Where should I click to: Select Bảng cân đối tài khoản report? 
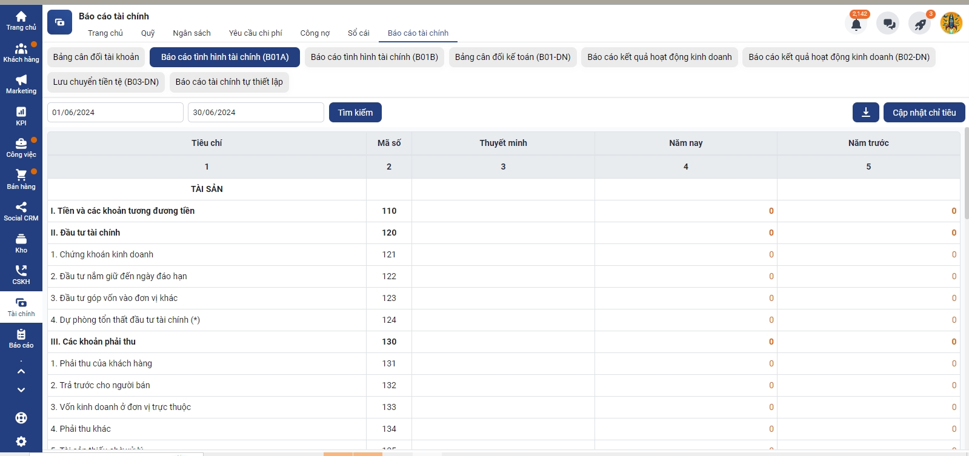(96, 57)
